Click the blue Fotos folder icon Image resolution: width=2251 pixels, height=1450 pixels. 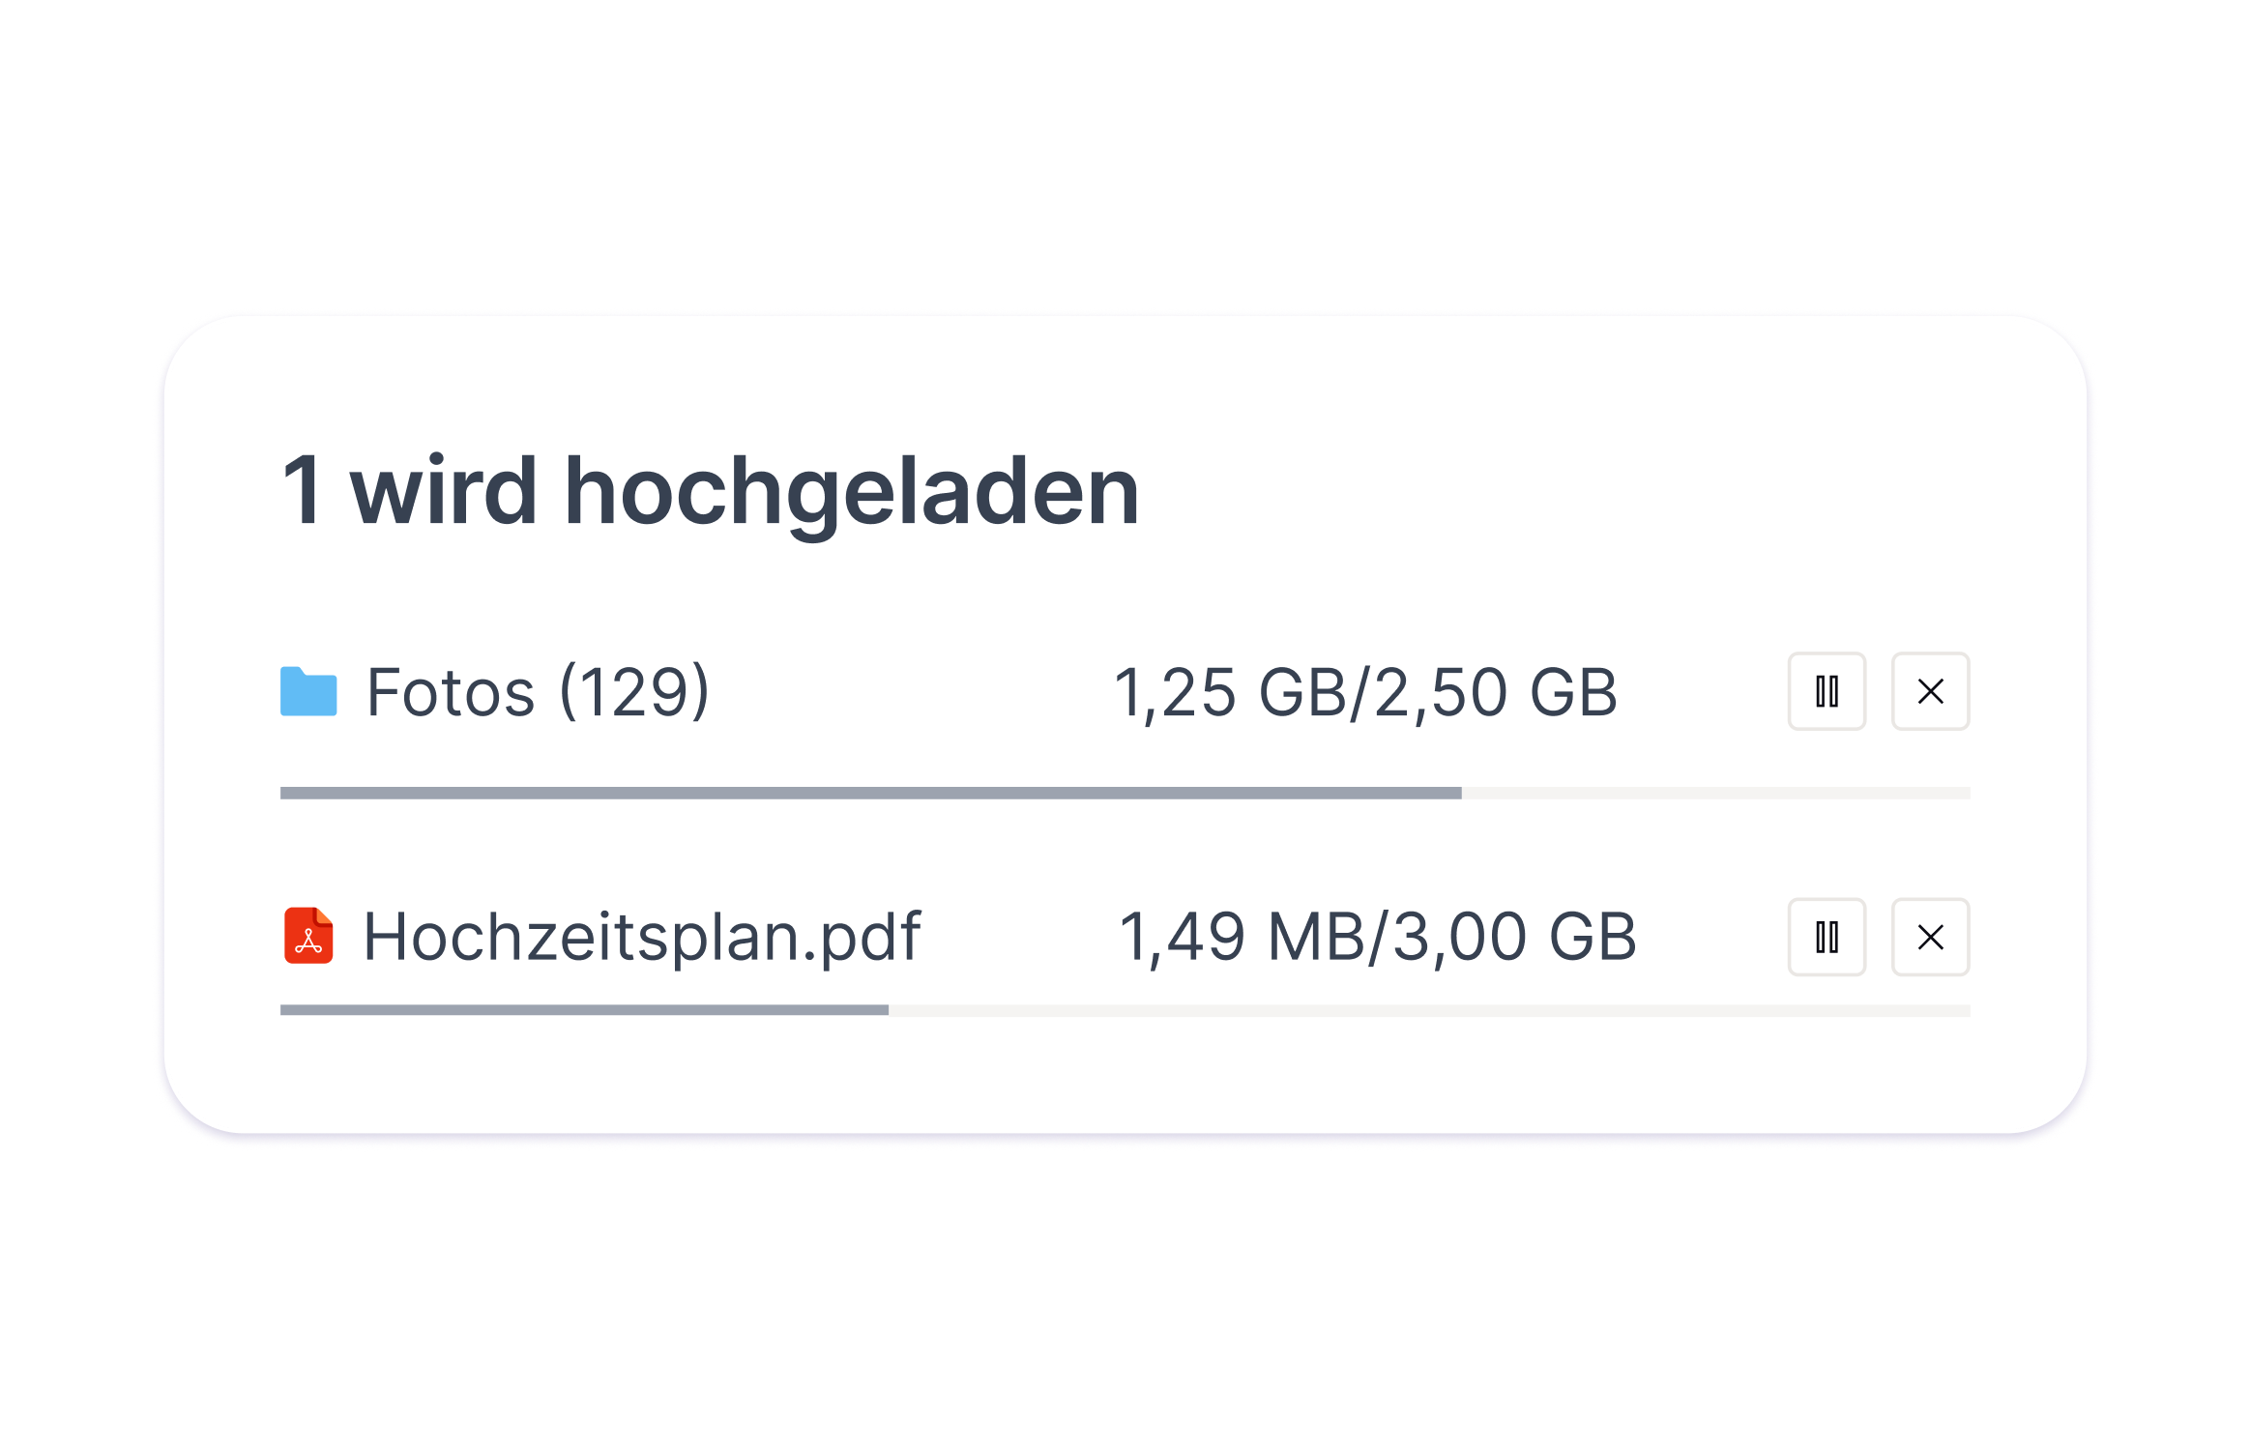pyautogui.click(x=308, y=692)
